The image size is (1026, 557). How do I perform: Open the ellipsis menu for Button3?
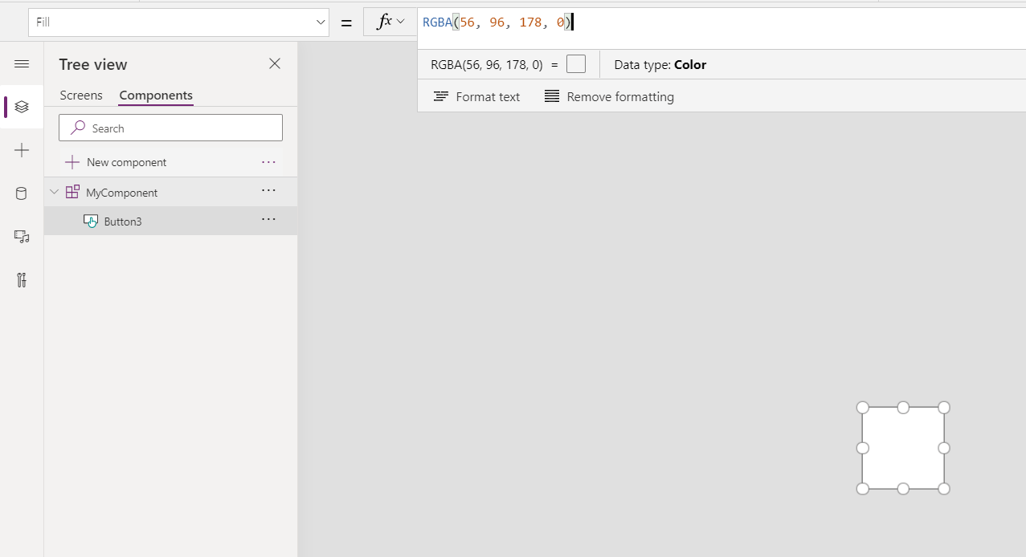coord(268,220)
